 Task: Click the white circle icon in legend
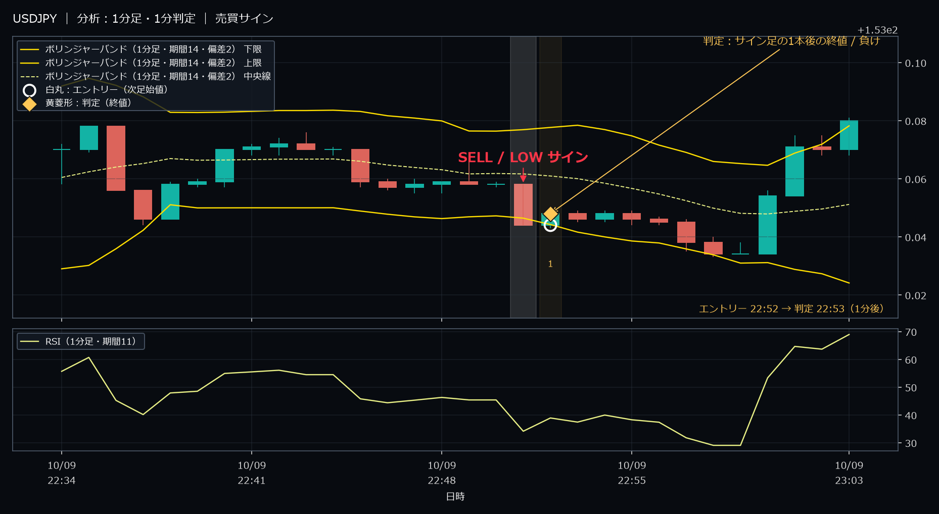point(30,90)
